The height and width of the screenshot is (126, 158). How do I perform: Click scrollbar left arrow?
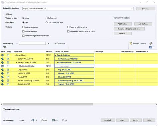(1, 104)
